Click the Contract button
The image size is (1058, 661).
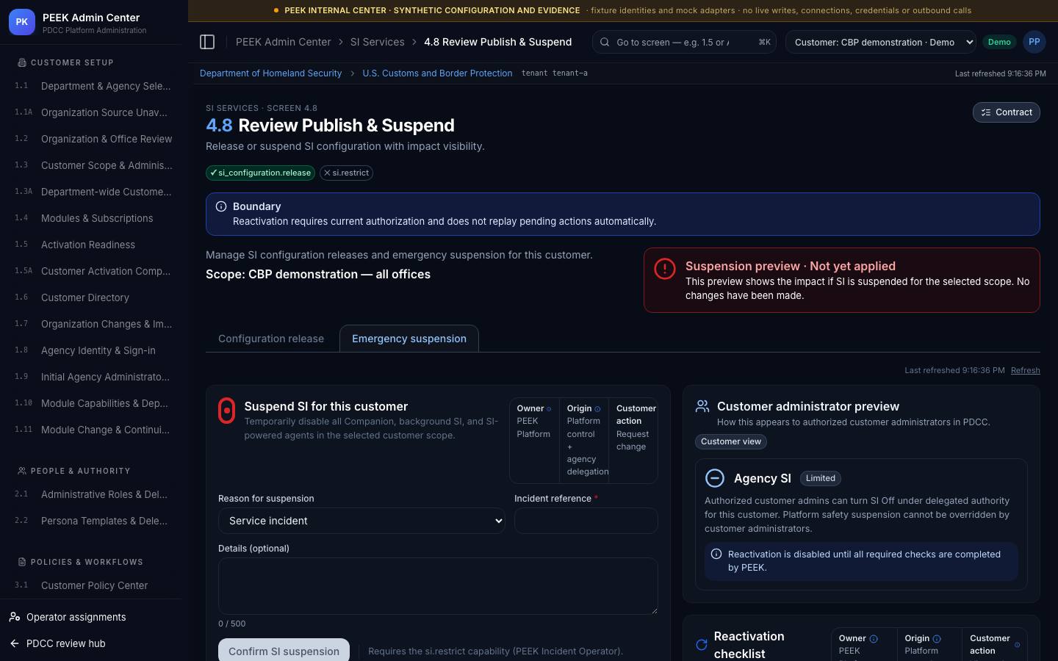[1006, 112]
